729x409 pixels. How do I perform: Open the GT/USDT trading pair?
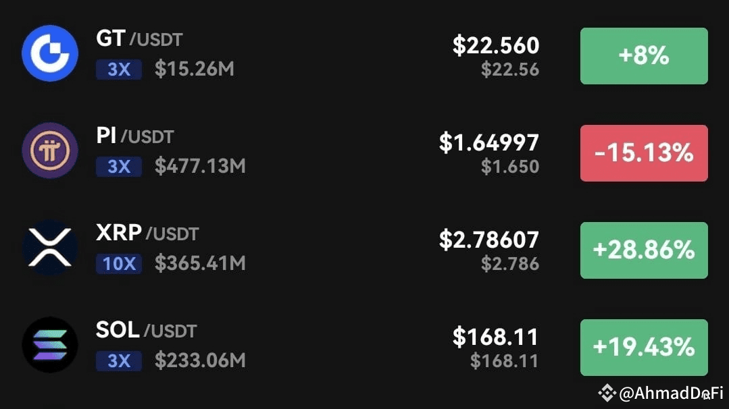139,39
